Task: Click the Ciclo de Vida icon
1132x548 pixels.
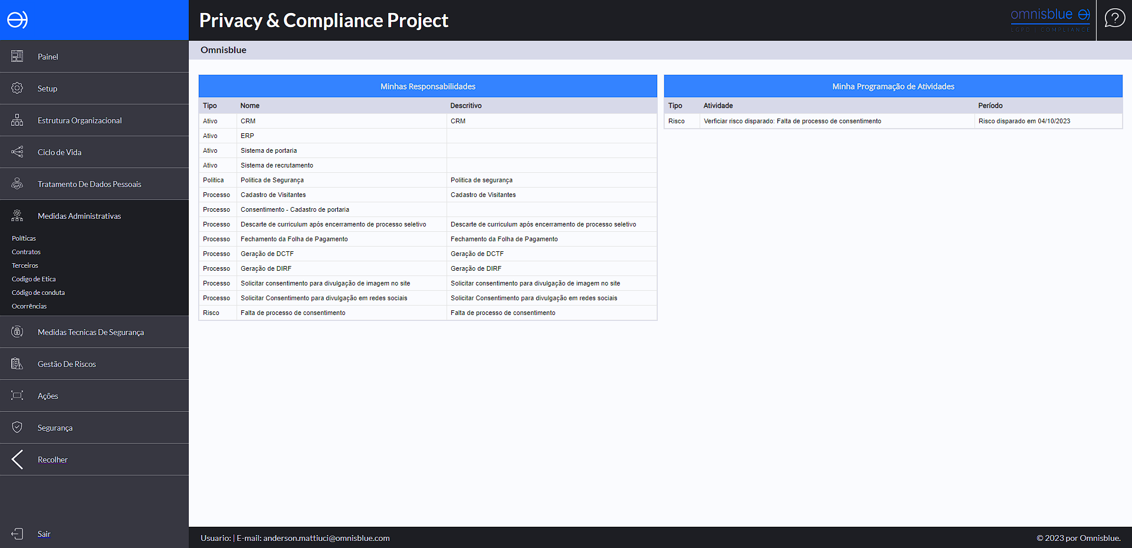Action: point(17,152)
